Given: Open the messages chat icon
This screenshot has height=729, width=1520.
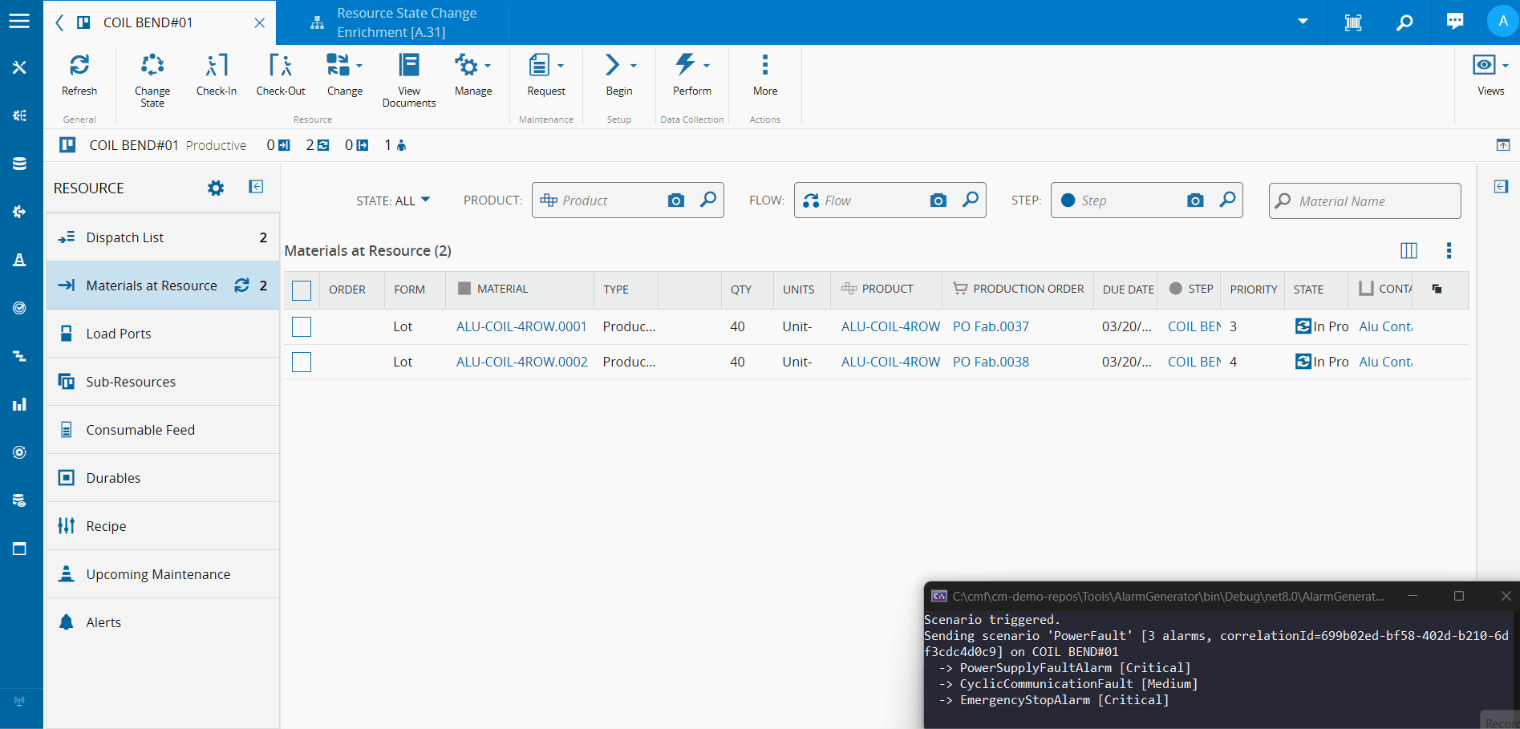Looking at the screenshot, I should pyautogui.click(x=1453, y=22).
